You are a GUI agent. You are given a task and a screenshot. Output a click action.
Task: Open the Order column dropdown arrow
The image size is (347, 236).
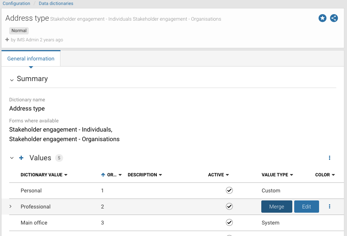point(120,175)
